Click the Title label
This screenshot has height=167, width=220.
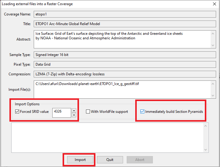point(27,24)
